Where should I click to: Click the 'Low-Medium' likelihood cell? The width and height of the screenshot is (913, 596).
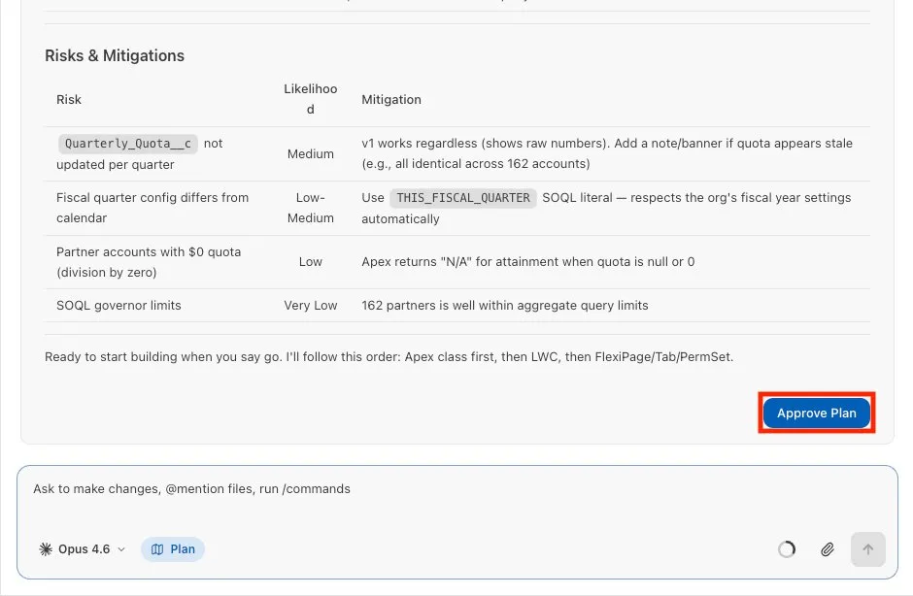pos(311,208)
